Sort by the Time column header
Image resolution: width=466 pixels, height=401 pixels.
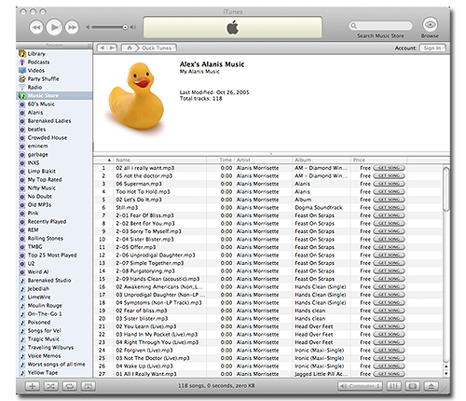pos(220,159)
